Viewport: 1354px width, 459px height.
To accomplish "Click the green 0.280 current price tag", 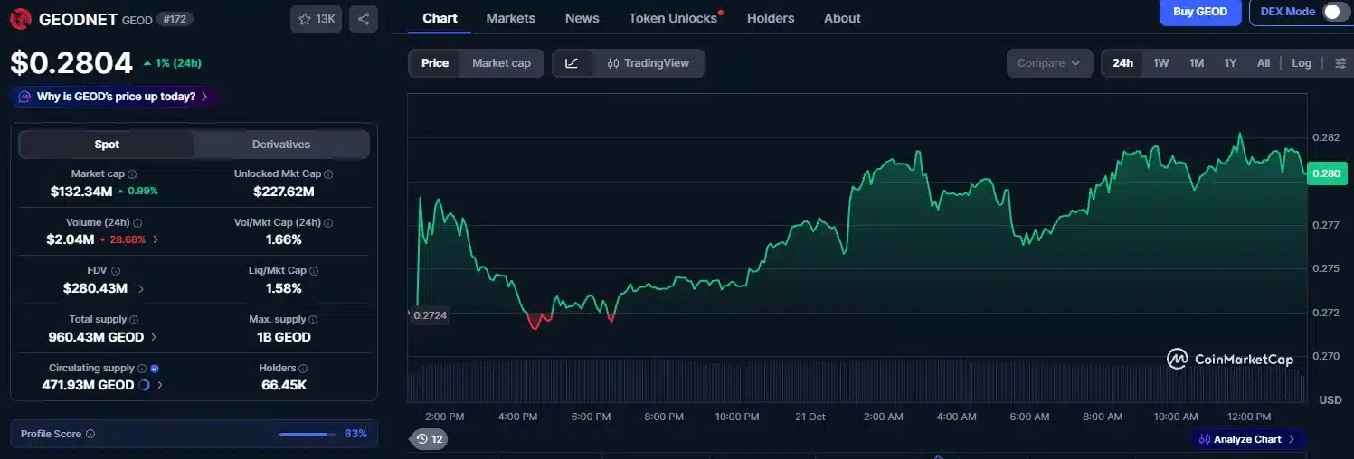I will [1327, 173].
